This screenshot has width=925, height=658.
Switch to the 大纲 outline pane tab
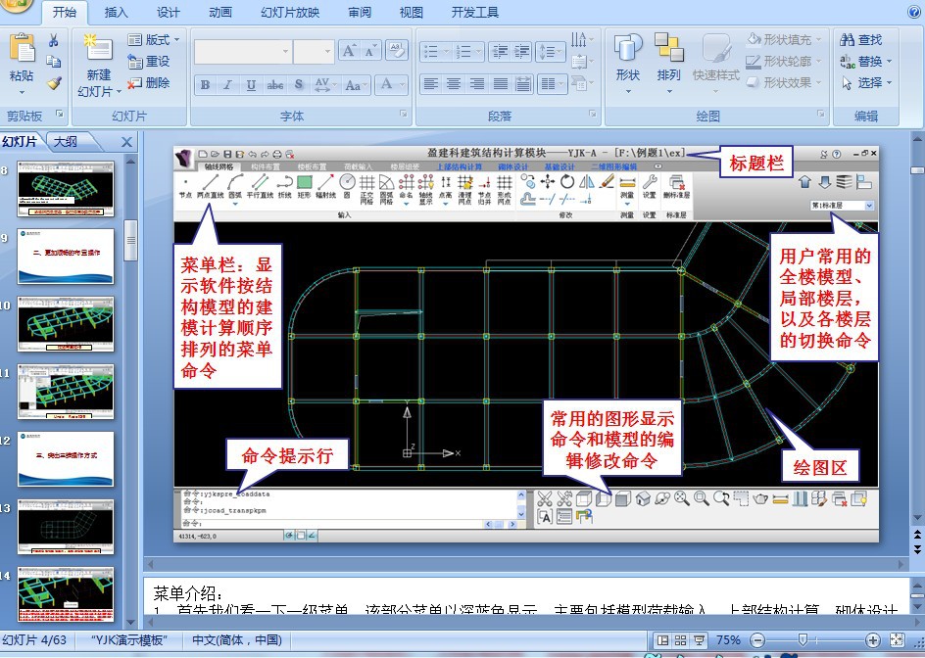66,142
